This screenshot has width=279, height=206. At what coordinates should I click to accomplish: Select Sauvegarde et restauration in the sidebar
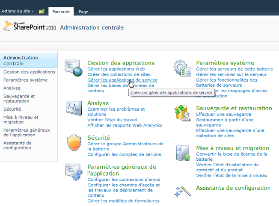pyautogui.click(x=19, y=98)
